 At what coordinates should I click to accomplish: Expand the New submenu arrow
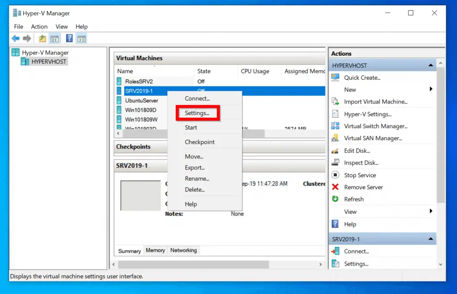431,90
